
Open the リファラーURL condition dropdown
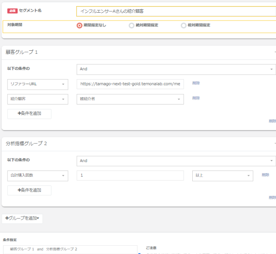(x=37, y=84)
